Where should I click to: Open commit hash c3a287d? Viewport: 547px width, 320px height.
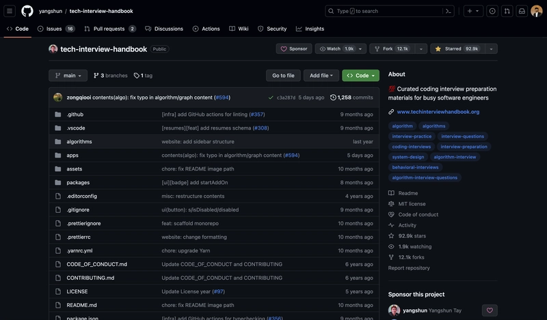click(x=286, y=98)
